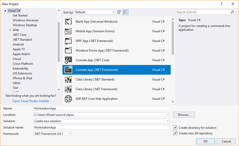This screenshot has width=239, height=146.
Task: Open the search options dropdown arrow
Action: point(236,12)
